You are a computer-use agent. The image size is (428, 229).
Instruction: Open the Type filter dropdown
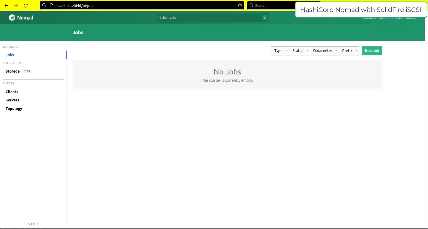click(x=280, y=51)
